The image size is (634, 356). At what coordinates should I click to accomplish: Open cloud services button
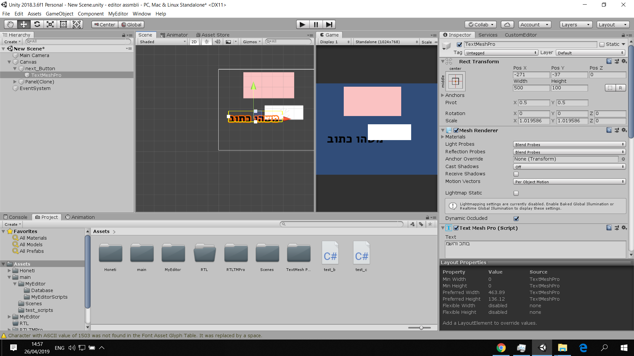(x=507, y=24)
